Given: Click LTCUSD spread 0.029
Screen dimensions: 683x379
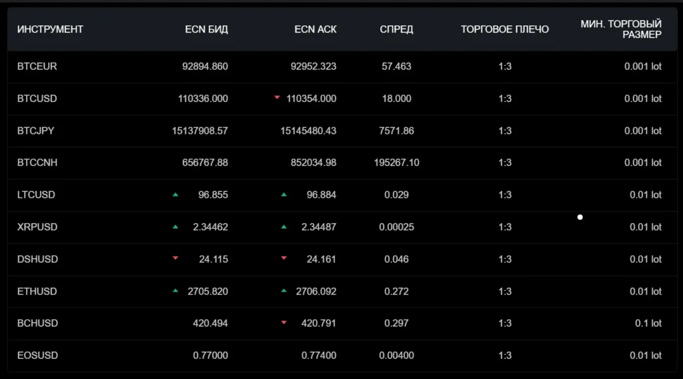Looking at the screenshot, I should [x=396, y=195].
